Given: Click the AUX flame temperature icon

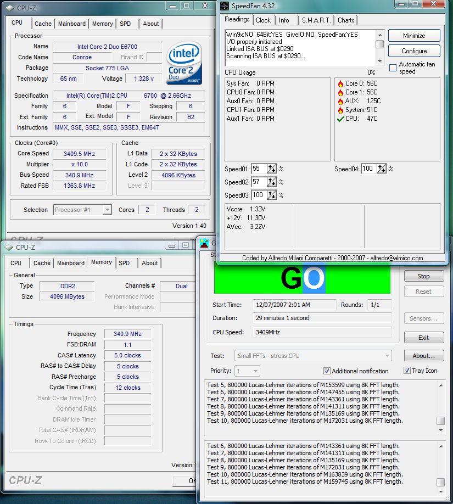Looking at the screenshot, I should point(340,101).
